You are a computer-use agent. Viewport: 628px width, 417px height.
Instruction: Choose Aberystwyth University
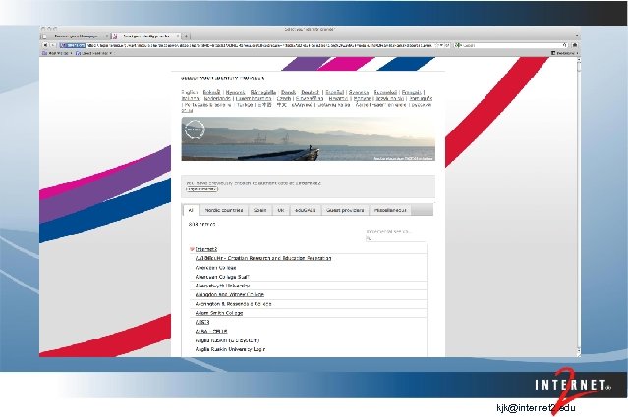222,286
